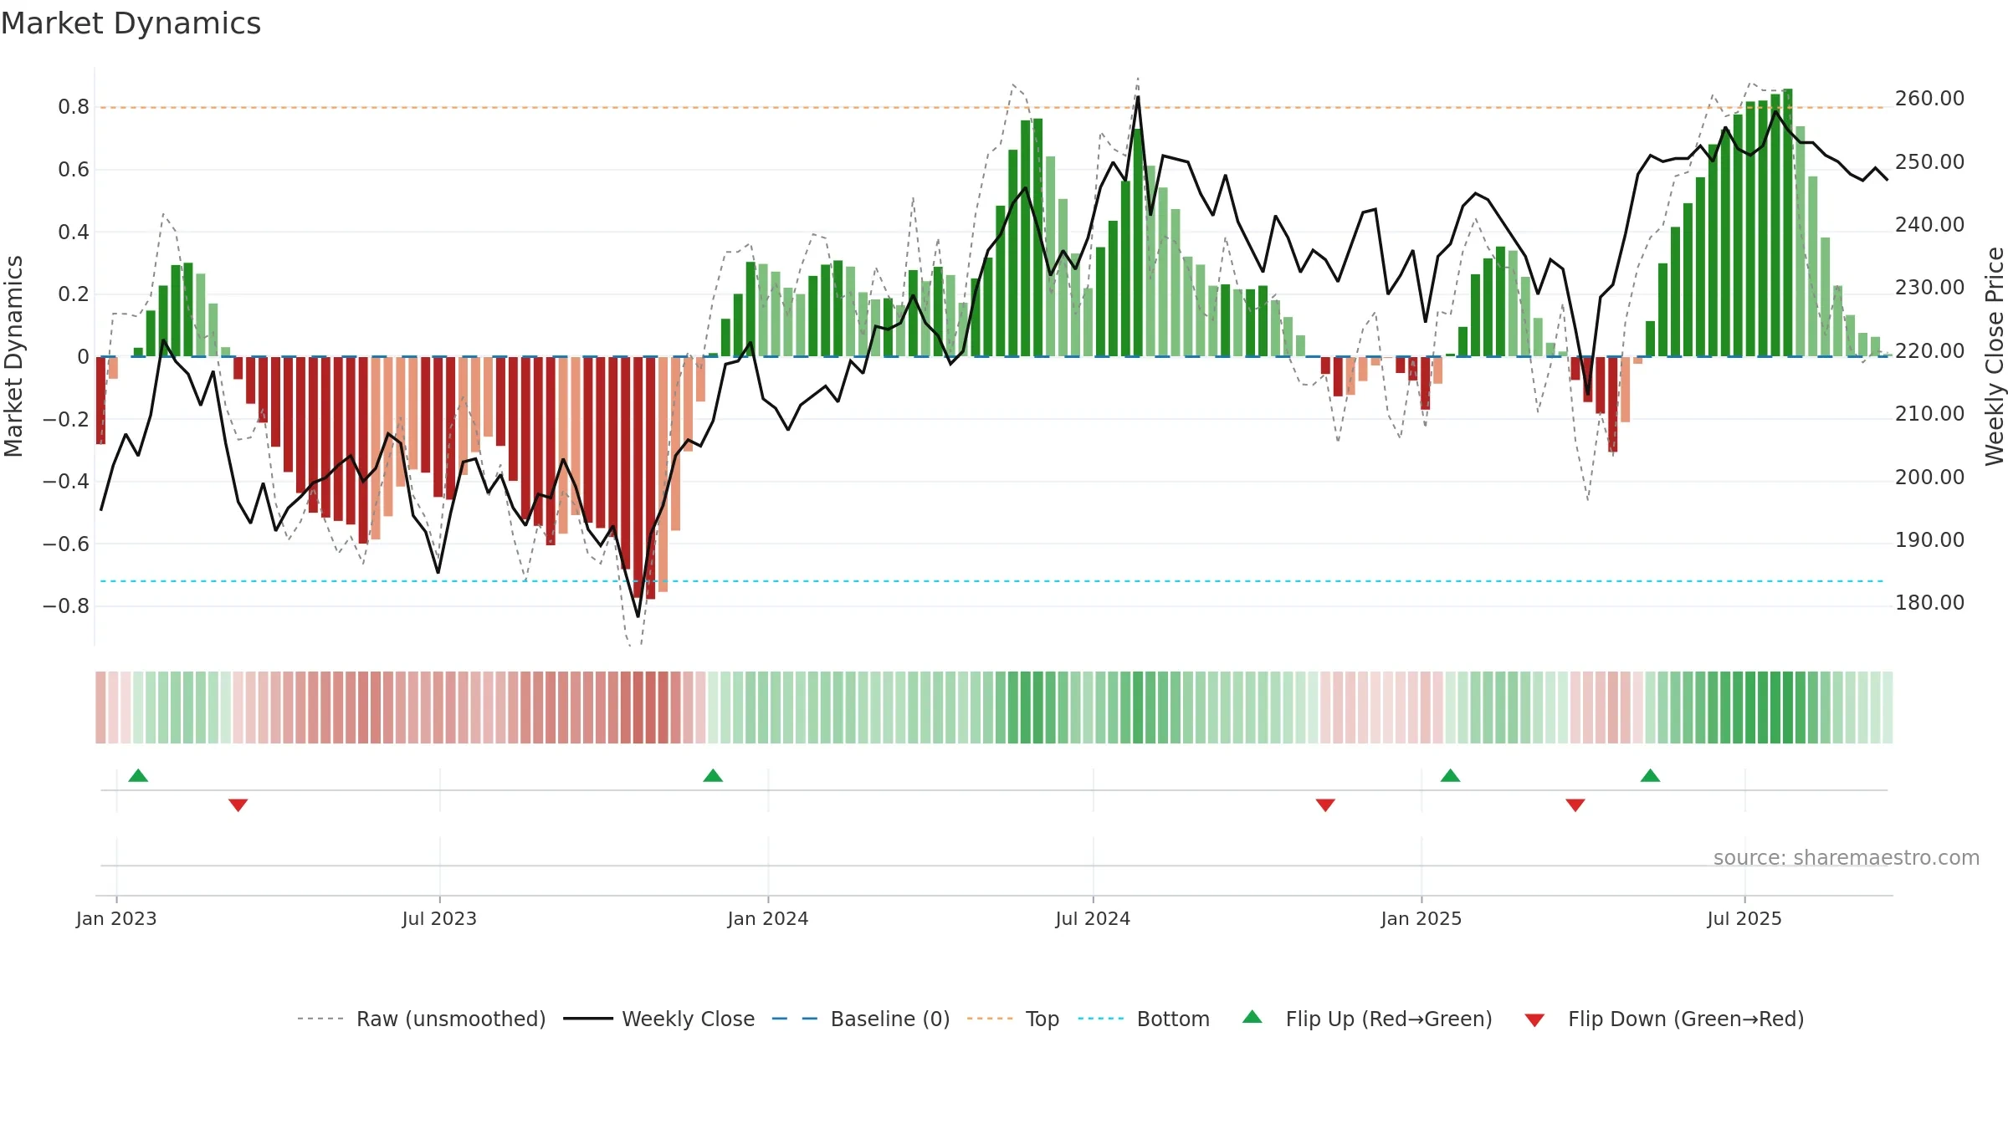Click the 0.8 left axis tick label
2008x1129 pixels.
click(x=74, y=107)
